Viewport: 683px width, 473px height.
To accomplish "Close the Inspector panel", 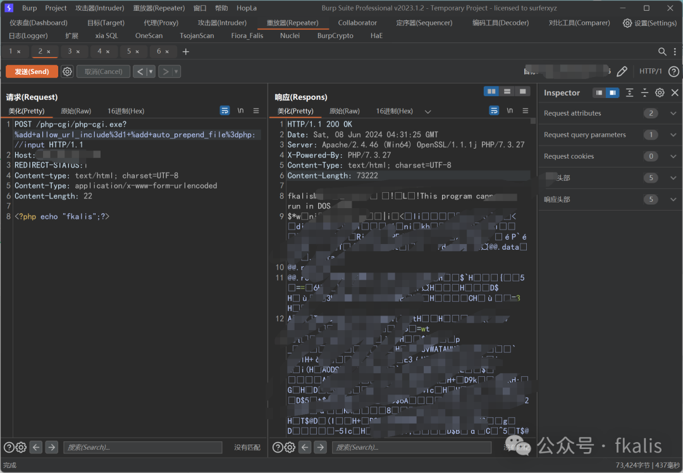I will (x=675, y=92).
